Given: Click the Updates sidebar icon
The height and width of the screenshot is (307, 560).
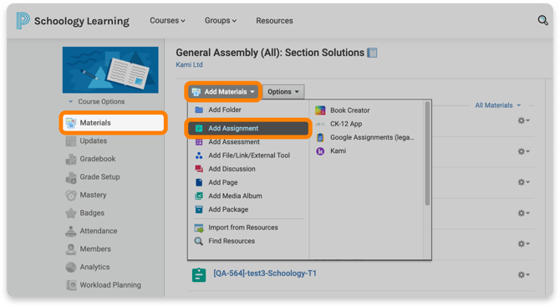Looking at the screenshot, I should coord(71,141).
